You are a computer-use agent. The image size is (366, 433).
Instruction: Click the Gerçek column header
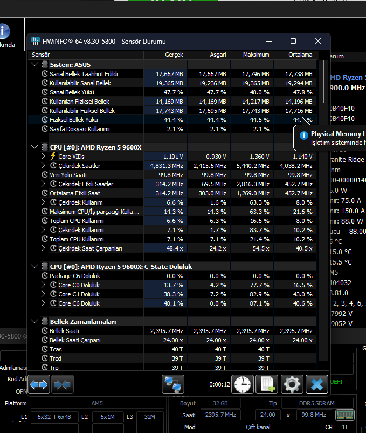165,55
